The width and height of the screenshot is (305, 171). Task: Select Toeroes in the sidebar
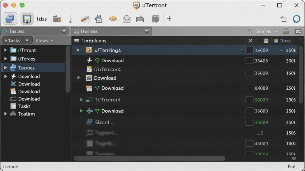(33, 68)
